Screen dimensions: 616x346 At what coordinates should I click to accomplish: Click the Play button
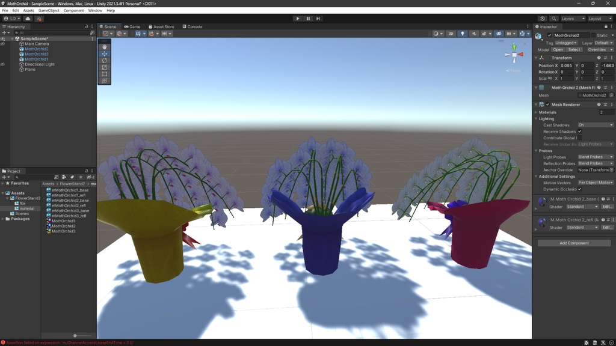298,19
